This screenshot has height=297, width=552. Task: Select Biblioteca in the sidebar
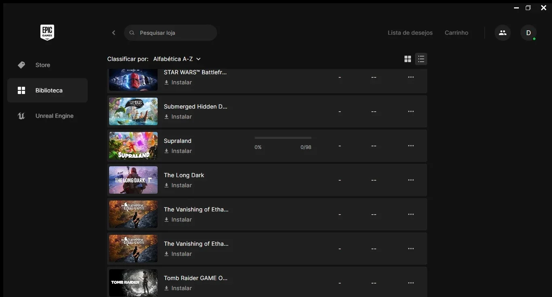[47, 90]
